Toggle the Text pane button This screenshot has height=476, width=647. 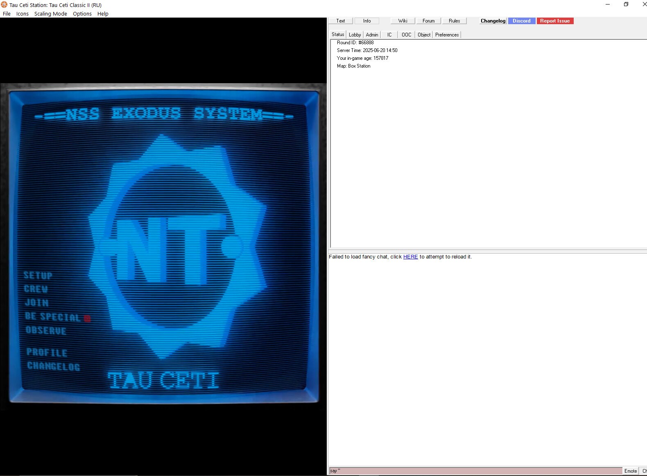tap(340, 21)
